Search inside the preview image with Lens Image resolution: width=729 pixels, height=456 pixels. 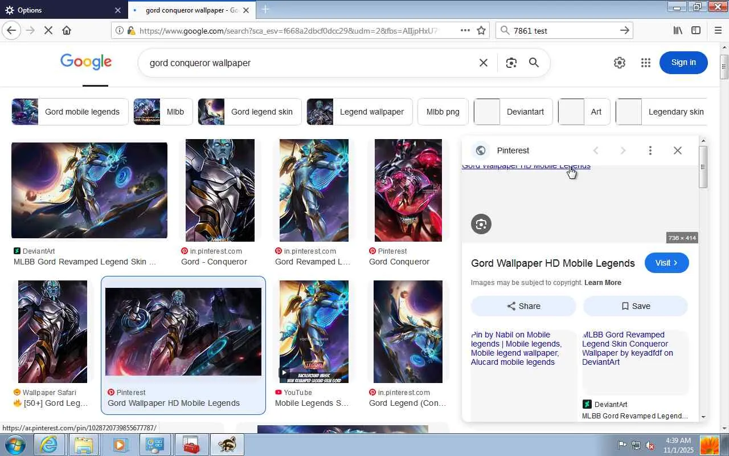pos(481,224)
